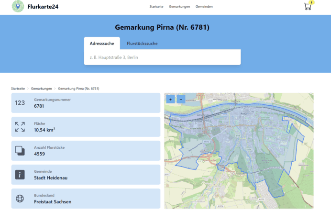Click breadcrumb Gemarkung Pirna (Nr. 6781)
The height and width of the screenshot is (211, 331).
tap(78, 89)
